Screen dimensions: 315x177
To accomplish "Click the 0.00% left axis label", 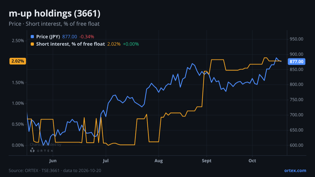I will click(x=18, y=145).
